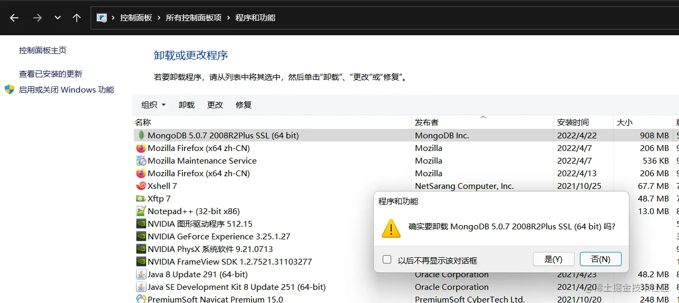Click 修复 in the toolbar
This screenshot has width=679, height=303.
point(243,105)
